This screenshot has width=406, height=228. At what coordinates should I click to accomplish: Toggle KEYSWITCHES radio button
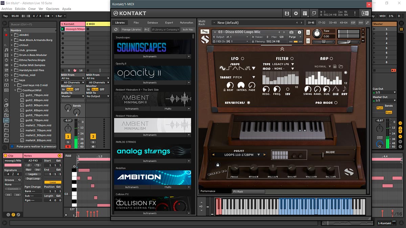coord(249,103)
